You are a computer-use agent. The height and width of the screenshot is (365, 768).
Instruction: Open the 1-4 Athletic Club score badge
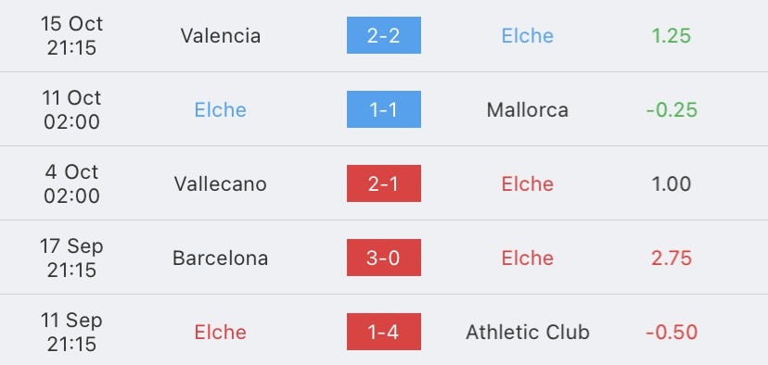[x=383, y=332]
